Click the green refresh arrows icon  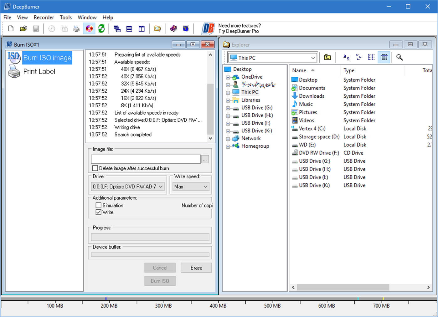pos(101,29)
